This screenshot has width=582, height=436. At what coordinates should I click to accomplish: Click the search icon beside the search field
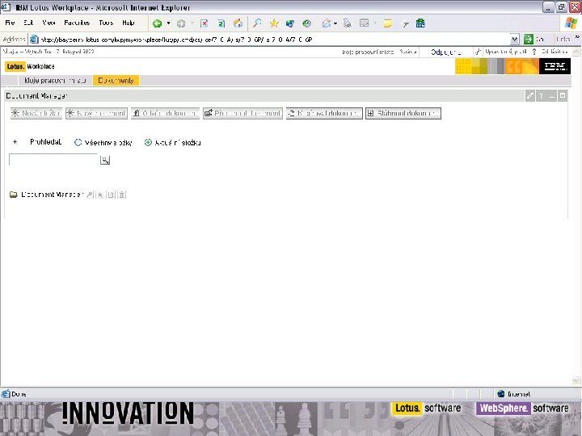click(x=105, y=160)
